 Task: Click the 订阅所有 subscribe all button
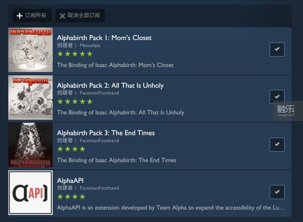[x=32, y=16]
